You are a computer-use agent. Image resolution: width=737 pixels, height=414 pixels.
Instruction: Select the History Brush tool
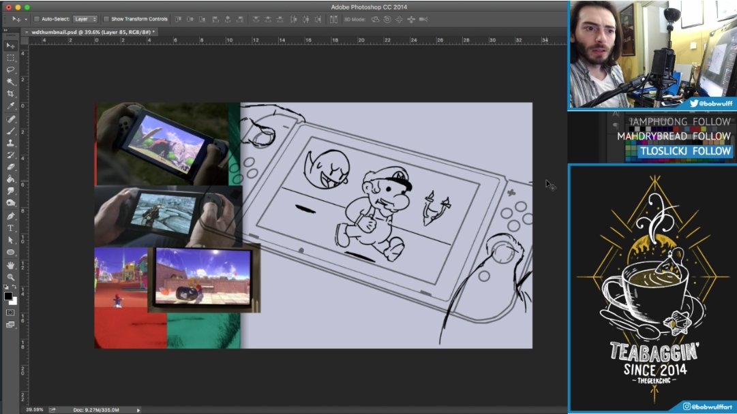[x=10, y=155]
